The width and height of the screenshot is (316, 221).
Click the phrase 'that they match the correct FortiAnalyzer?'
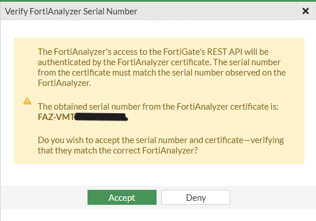[117, 151]
